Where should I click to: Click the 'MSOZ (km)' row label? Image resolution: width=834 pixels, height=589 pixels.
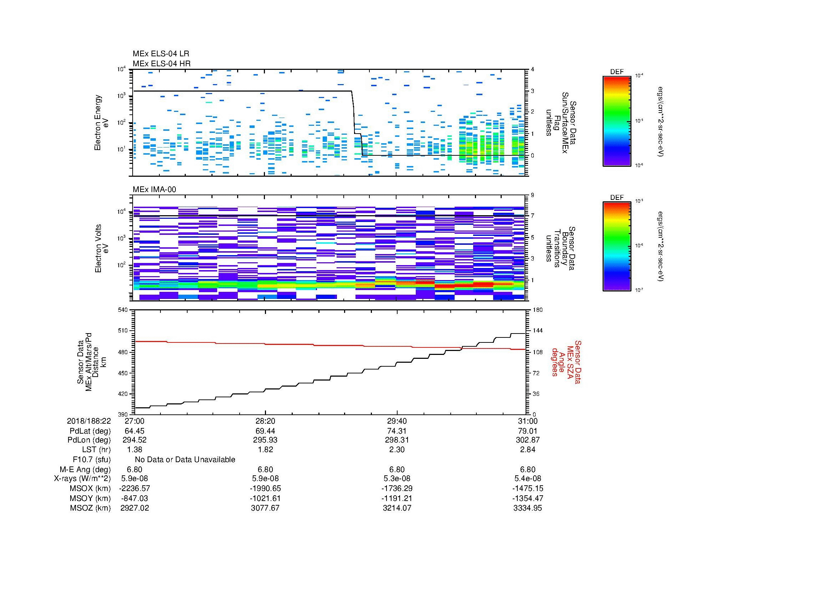pyautogui.click(x=90, y=508)
